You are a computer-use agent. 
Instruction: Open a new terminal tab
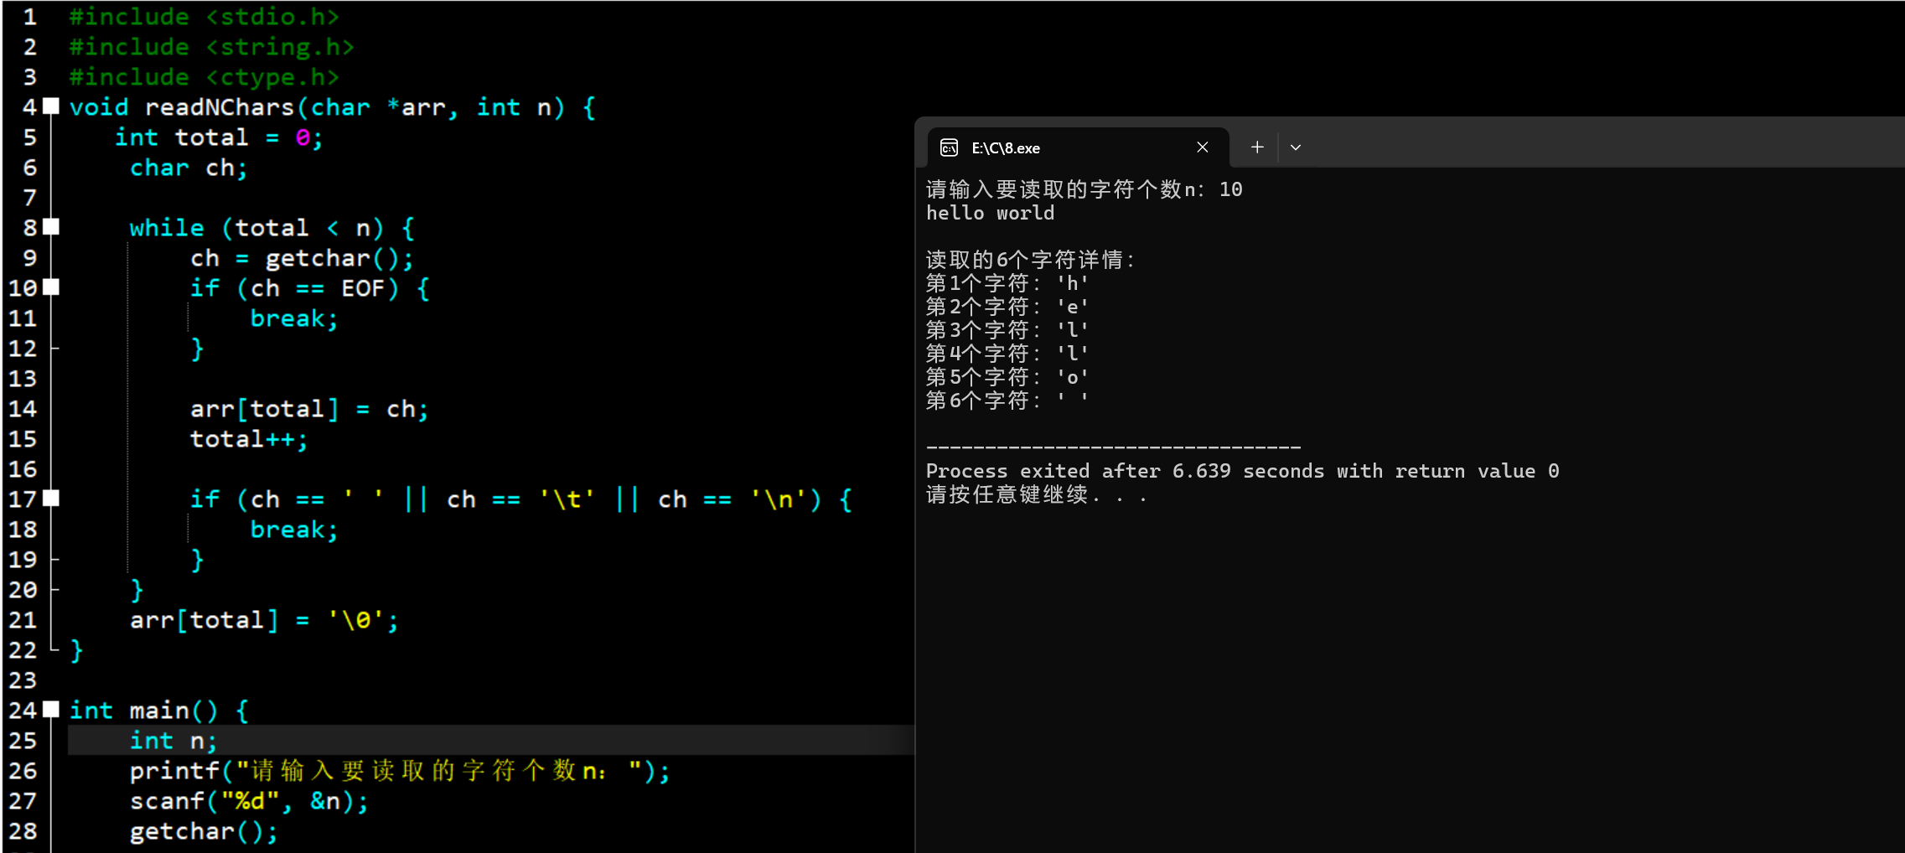click(1256, 147)
